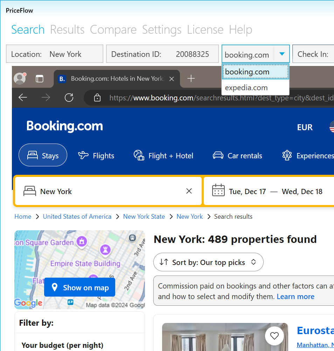Go forward using the browser forward arrow
Screen dimensions: 334x351
click(46, 98)
